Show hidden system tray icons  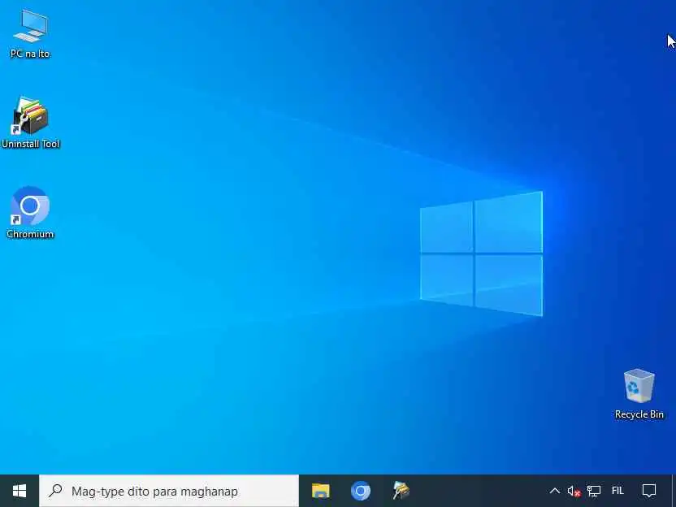[554, 491]
